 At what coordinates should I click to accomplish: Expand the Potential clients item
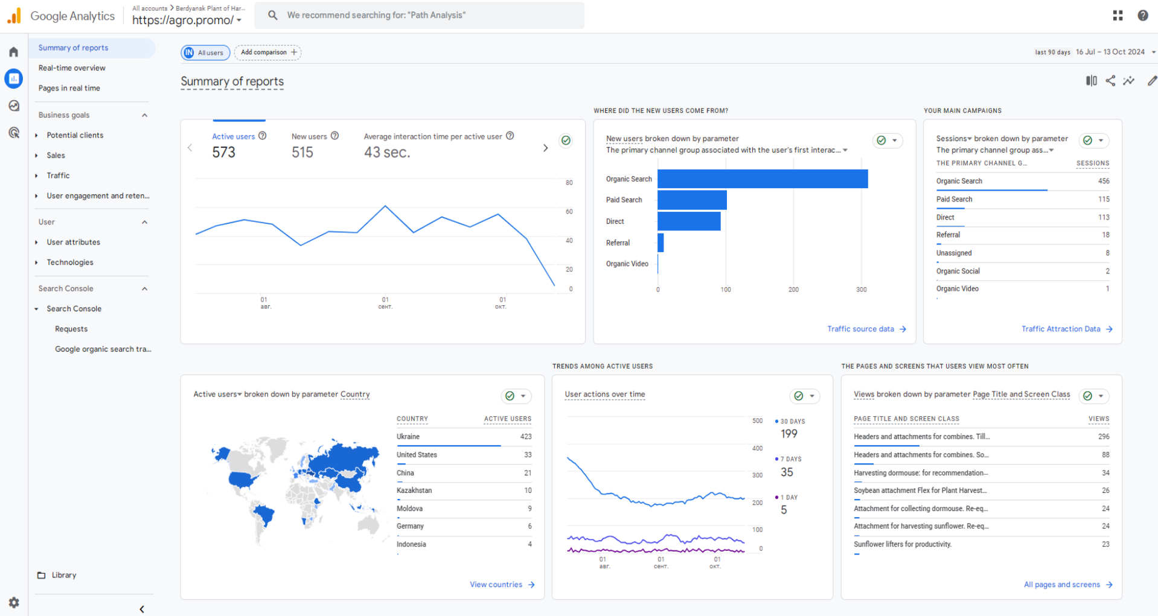[x=36, y=135]
